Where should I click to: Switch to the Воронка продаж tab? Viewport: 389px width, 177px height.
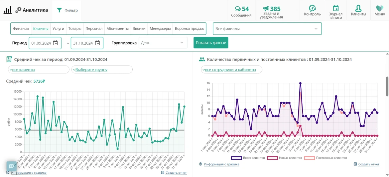click(189, 29)
